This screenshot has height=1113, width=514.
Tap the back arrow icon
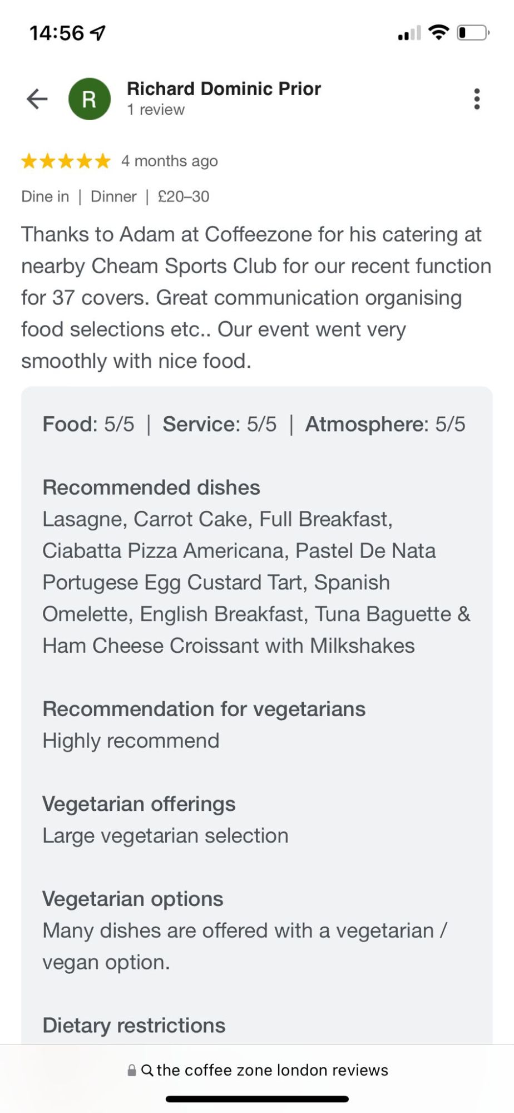37,99
